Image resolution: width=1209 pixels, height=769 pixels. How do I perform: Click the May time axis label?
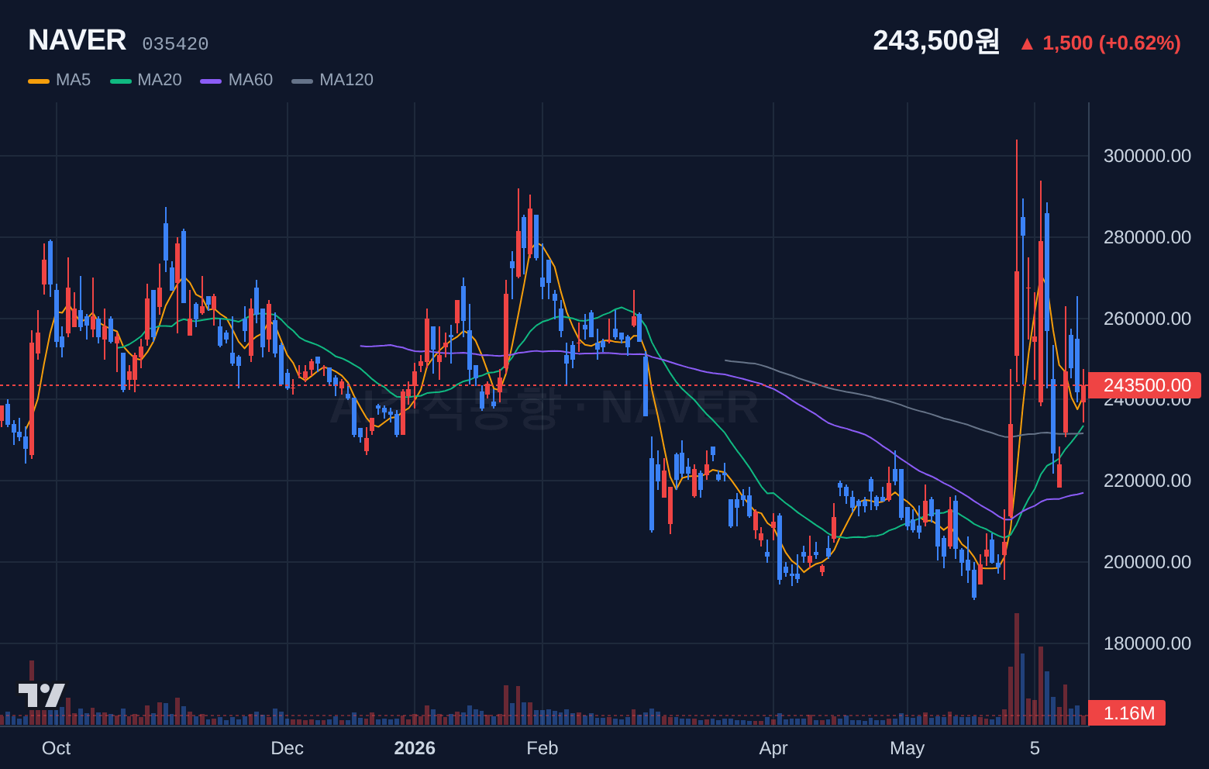pyautogui.click(x=907, y=748)
